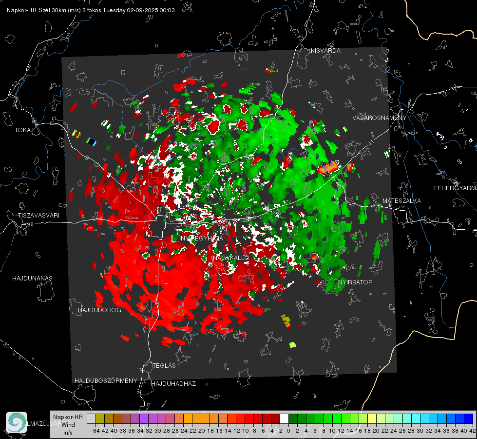Screen dimensions: 477x439
Task: Click the cyan-black echo marker east of Tokaj
Action: pyautogui.click(x=91, y=141)
